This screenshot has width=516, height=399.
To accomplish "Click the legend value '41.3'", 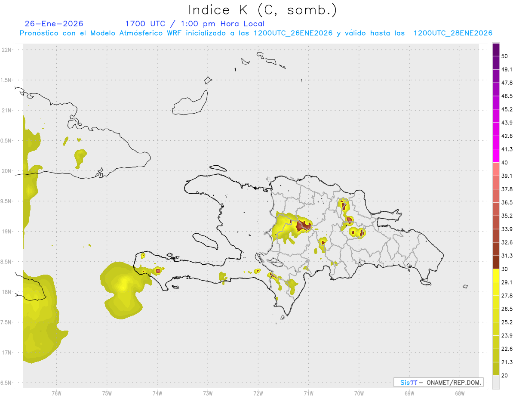I will pos(507,149).
